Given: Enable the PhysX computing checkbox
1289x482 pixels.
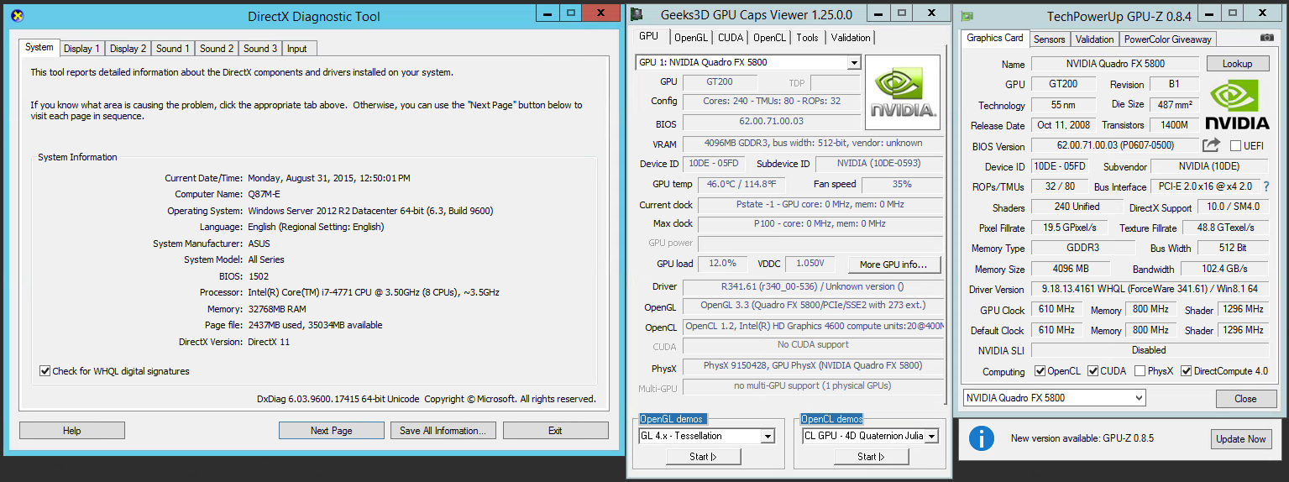Looking at the screenshot, I should pos(1140,371).
